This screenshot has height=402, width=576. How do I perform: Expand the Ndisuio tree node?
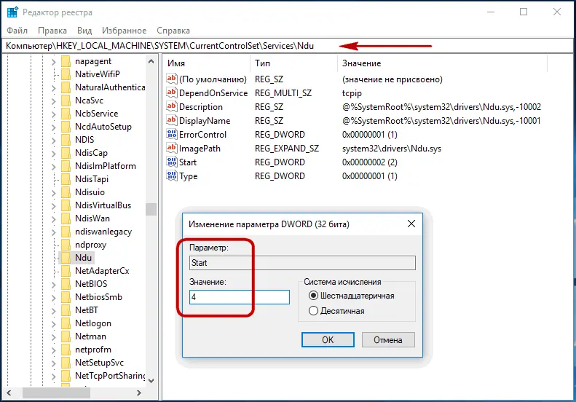click(x=54, y=192)
